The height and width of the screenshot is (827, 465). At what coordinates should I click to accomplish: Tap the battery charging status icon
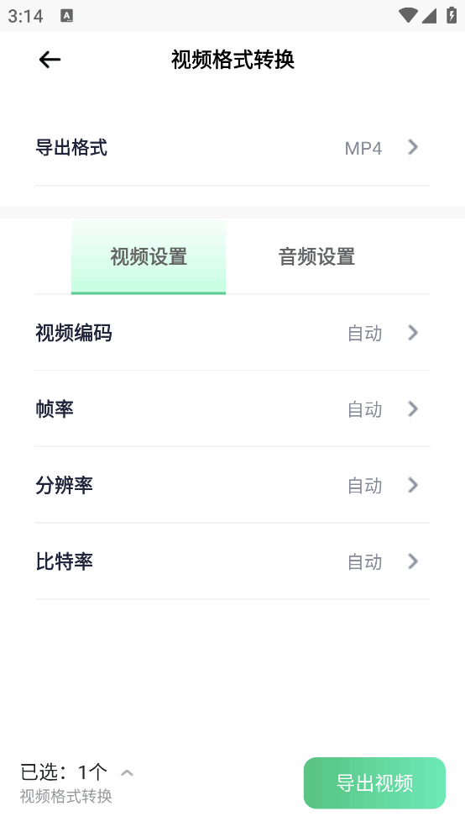452,15
